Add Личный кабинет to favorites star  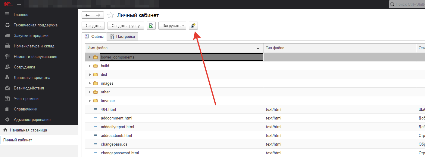coord(111,15)
